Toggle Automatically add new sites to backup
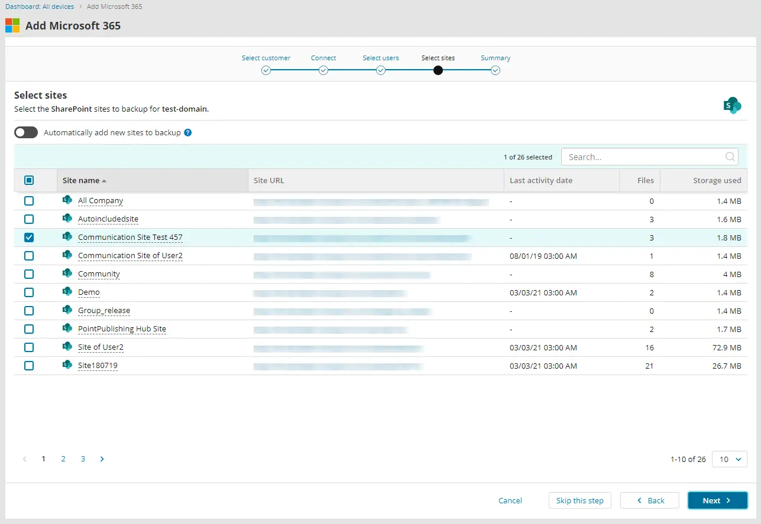 (26, 132)
